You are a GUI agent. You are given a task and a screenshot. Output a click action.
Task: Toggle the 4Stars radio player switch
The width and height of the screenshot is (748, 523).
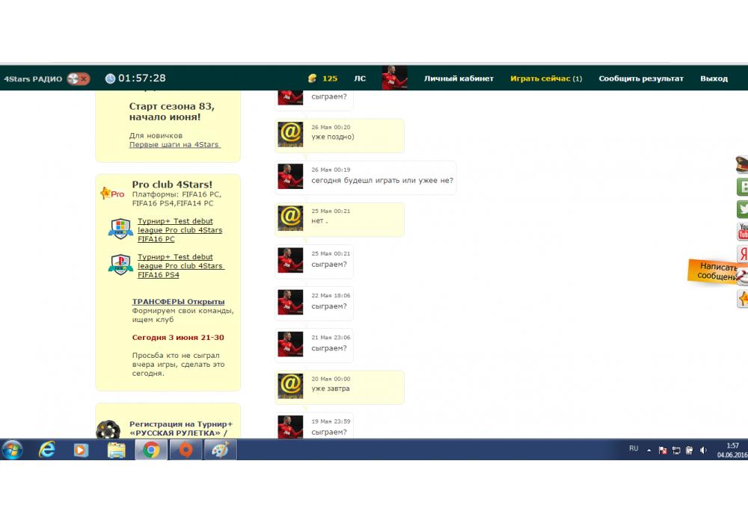(x=78, y=78)
